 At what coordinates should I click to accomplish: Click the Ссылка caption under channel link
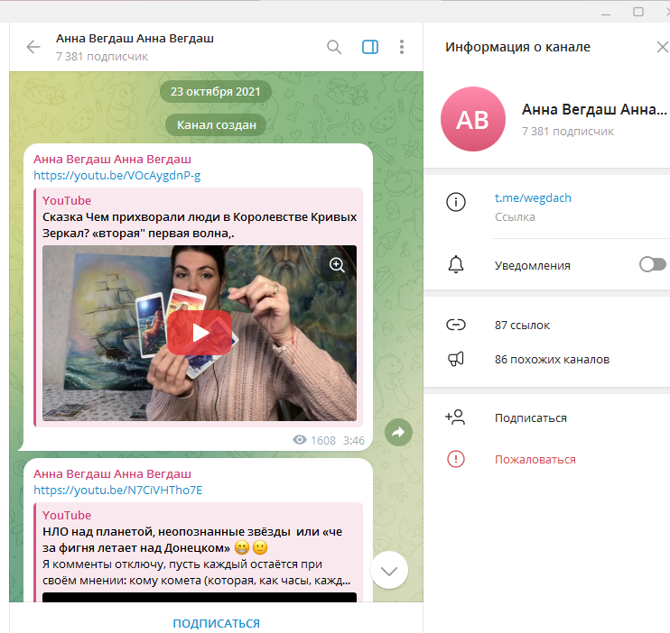pos(515,217)
